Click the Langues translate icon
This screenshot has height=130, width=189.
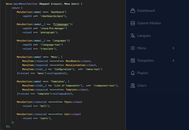click(x=133, y=36)
